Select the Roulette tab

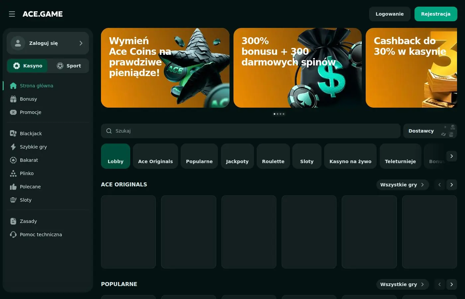click(273, 156)
